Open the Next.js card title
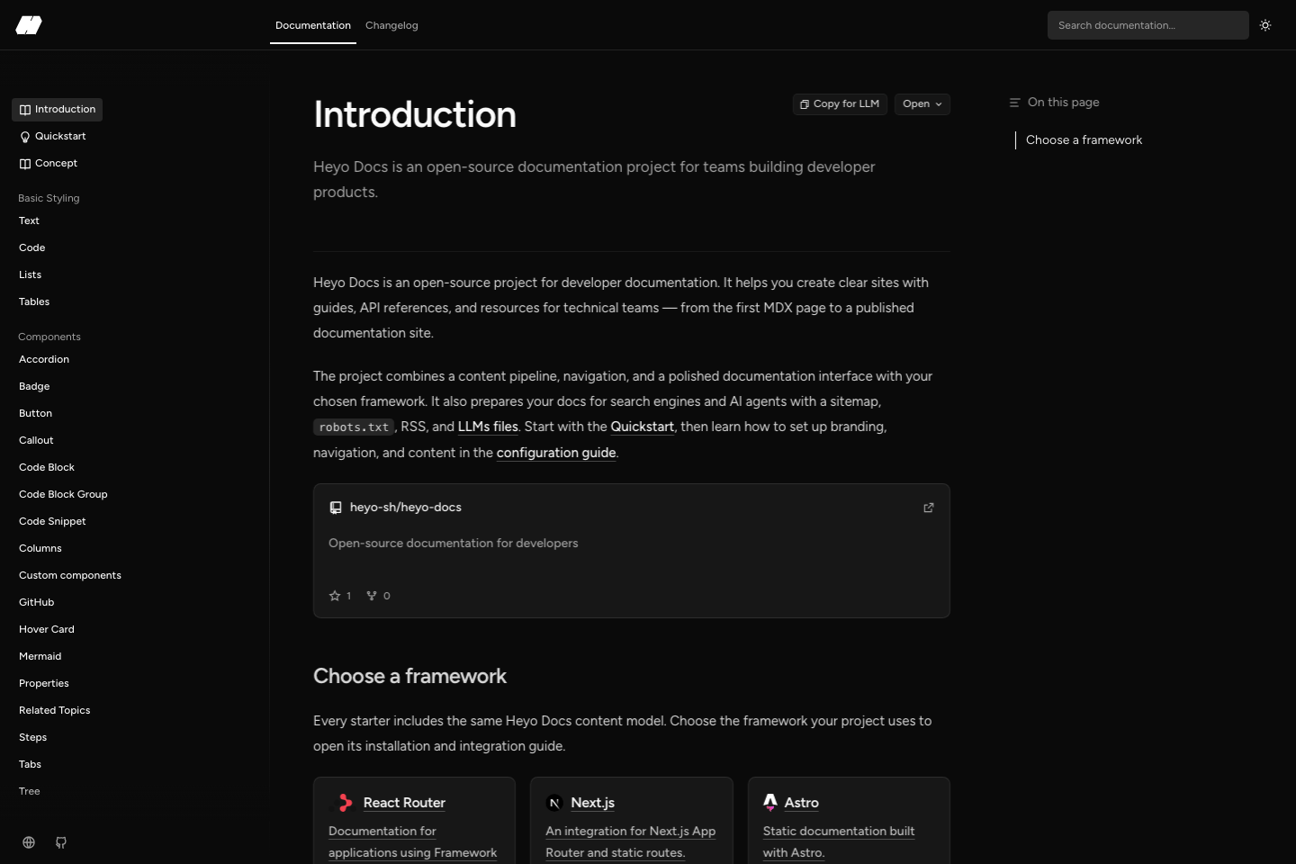1296x864 pixels. 592,803
